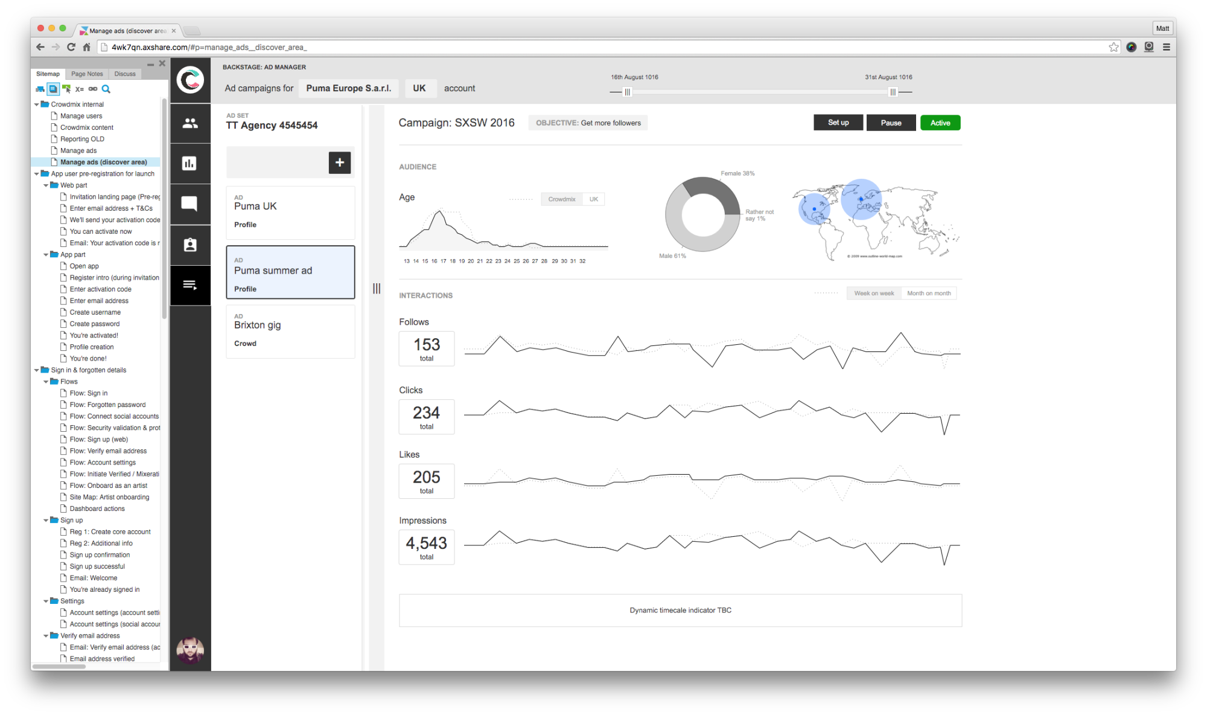Click the 31st August end date handle

(893, 92)
